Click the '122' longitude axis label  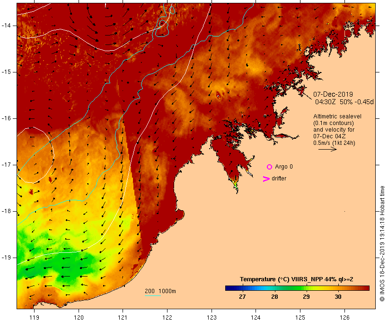click(x=168, y=318)
